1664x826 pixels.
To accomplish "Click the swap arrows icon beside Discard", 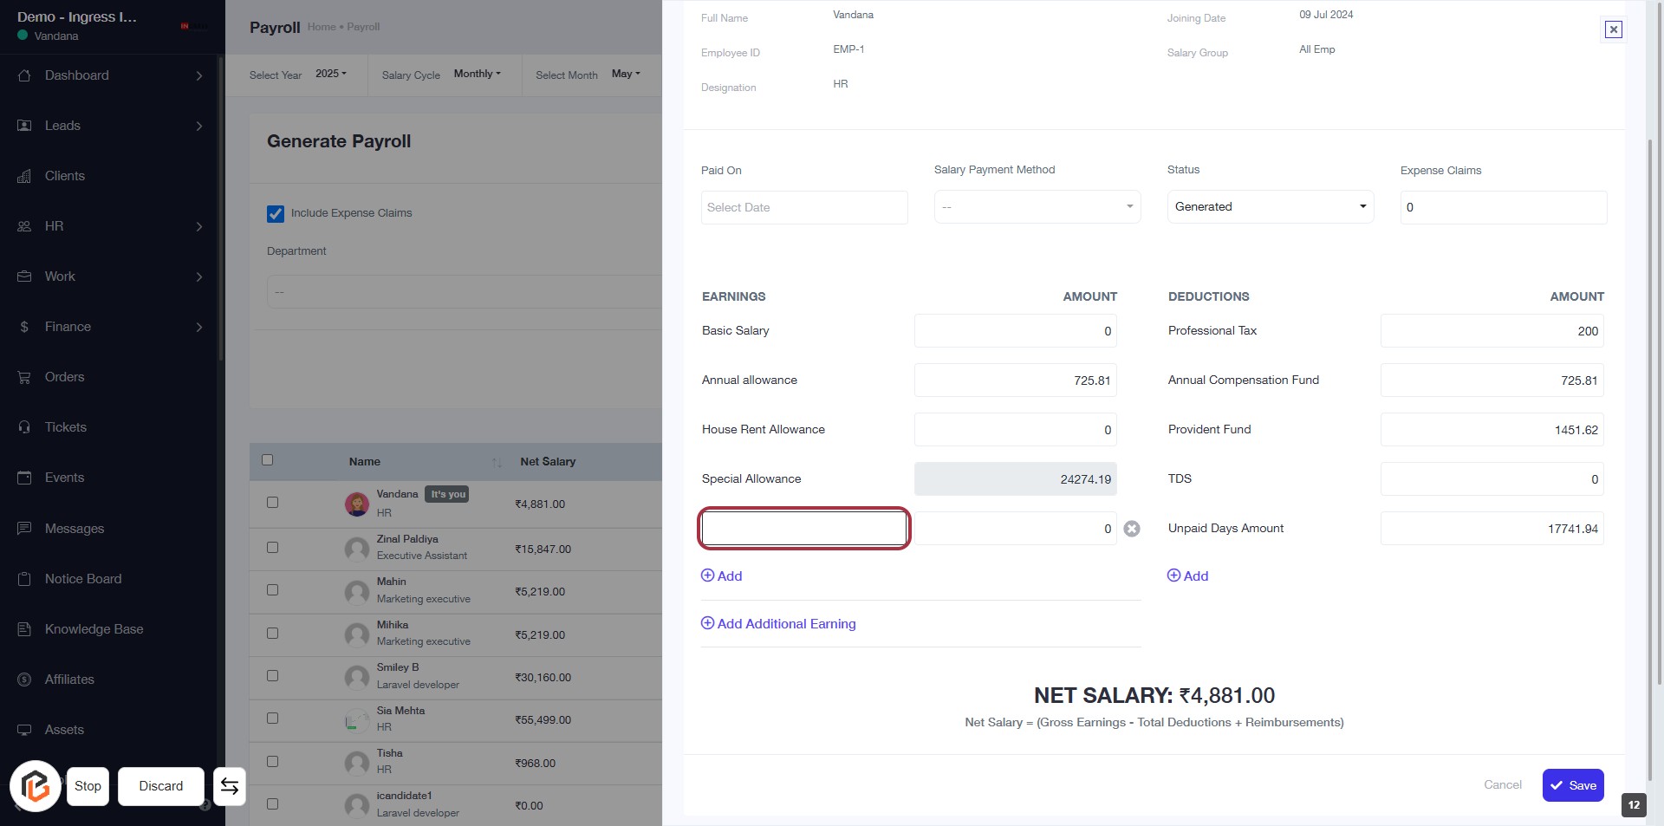I will pos(230,786).
